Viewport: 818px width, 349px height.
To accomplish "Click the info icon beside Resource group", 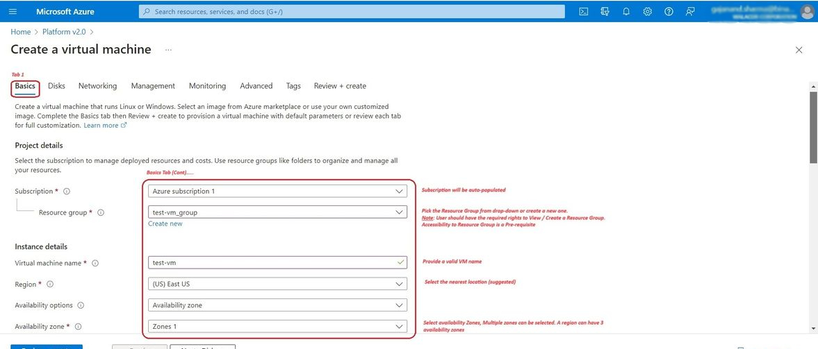I will click(x=101, y=212).
